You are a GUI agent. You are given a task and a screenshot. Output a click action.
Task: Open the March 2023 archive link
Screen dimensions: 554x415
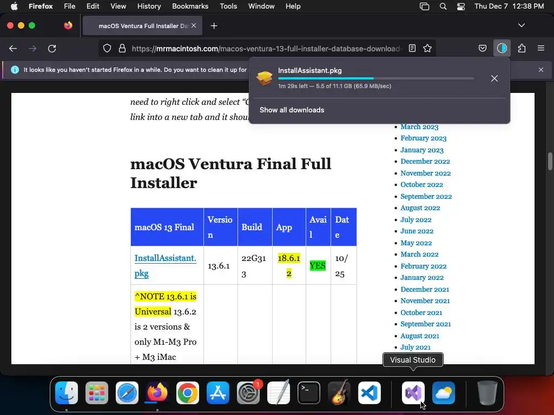coord(419,126)
